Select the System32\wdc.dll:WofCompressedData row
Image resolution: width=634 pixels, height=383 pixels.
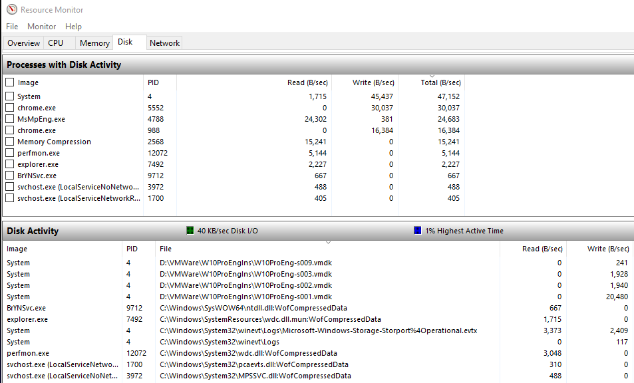click(318, 353)
